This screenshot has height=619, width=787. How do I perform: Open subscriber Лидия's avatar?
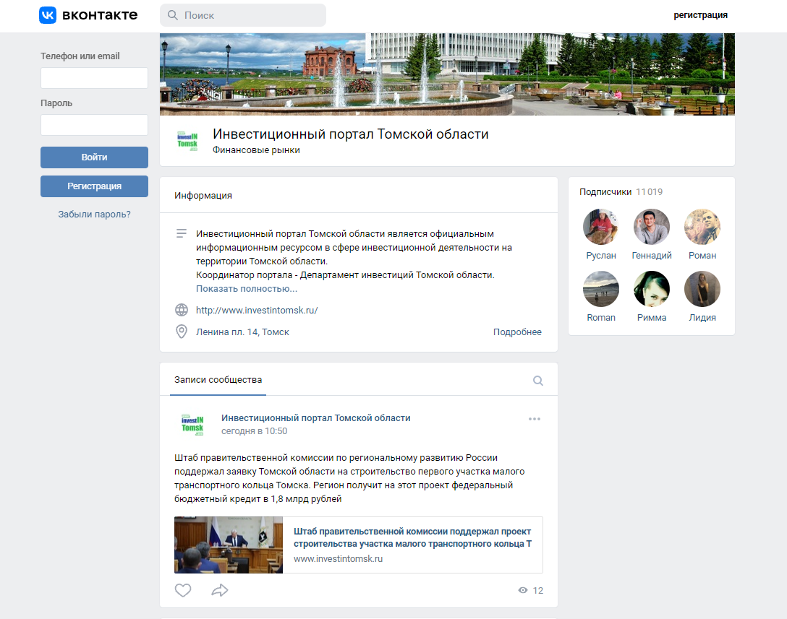[702, 289]
